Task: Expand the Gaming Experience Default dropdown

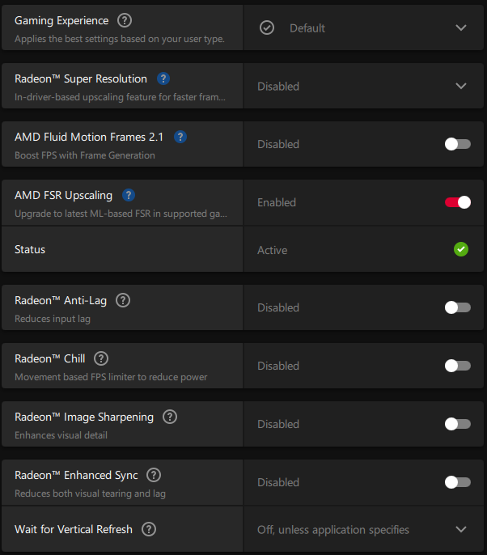Action: pyautogui.click(x=363, y=28)
